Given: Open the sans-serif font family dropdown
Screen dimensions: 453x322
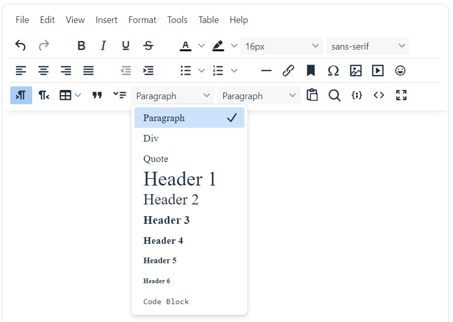Looking at the screenshot, I should (x=368, y=46).
